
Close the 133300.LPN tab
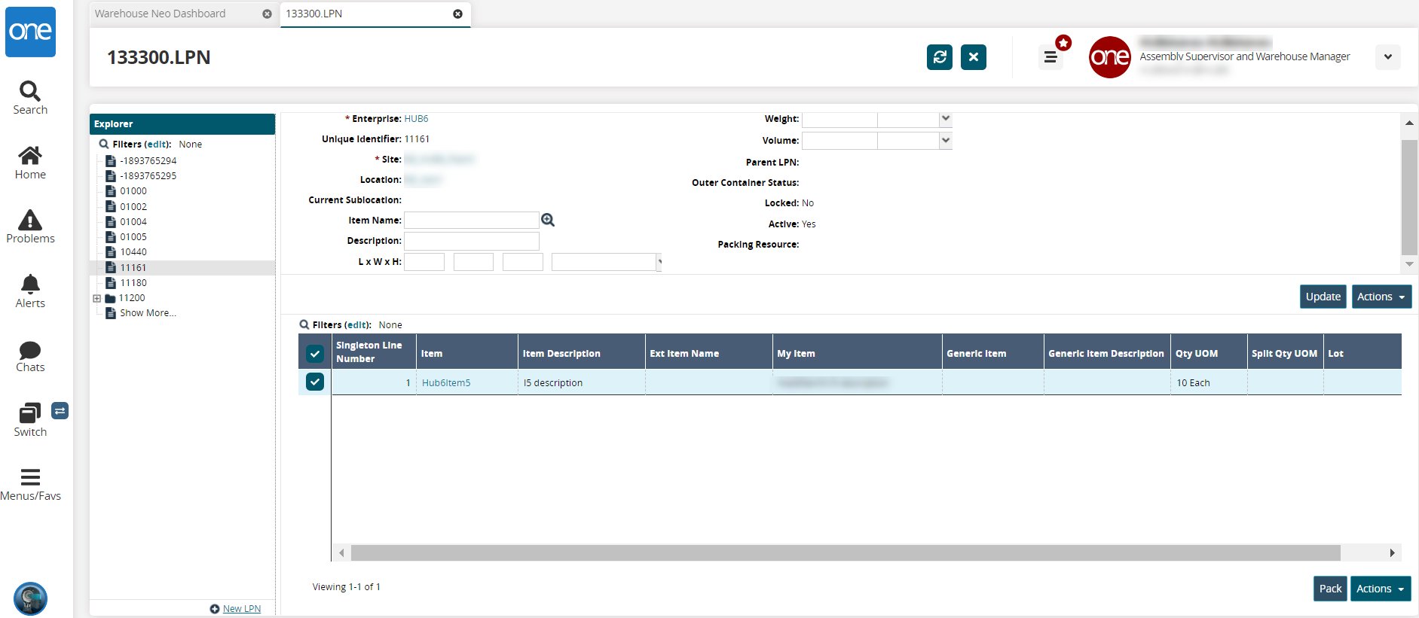coord(457,14)
